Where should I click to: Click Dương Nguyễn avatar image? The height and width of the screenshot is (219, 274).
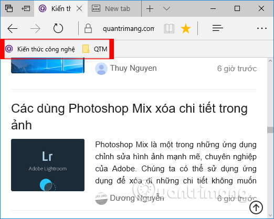[101, 199]
